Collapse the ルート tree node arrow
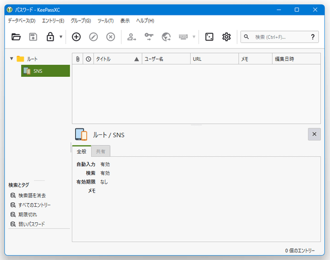330x260 pixels. (12, 59)
